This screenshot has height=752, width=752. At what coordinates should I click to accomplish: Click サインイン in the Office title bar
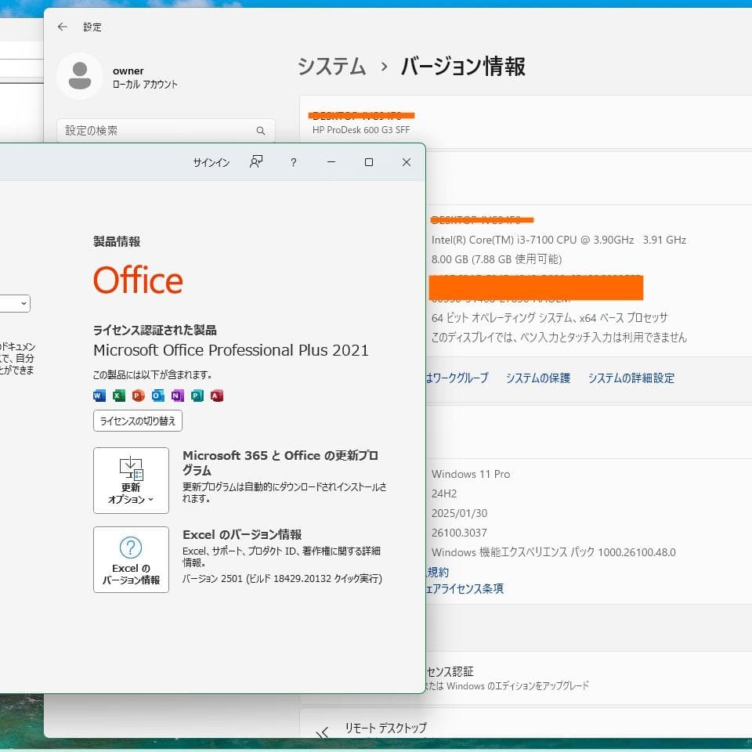[x=210, y=162]
